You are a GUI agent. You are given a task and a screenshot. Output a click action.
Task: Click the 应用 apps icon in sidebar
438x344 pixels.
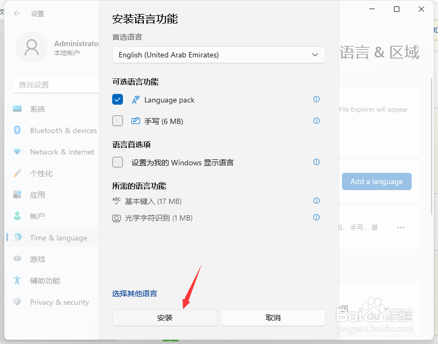pyautogui.click(x=17, y=194)
